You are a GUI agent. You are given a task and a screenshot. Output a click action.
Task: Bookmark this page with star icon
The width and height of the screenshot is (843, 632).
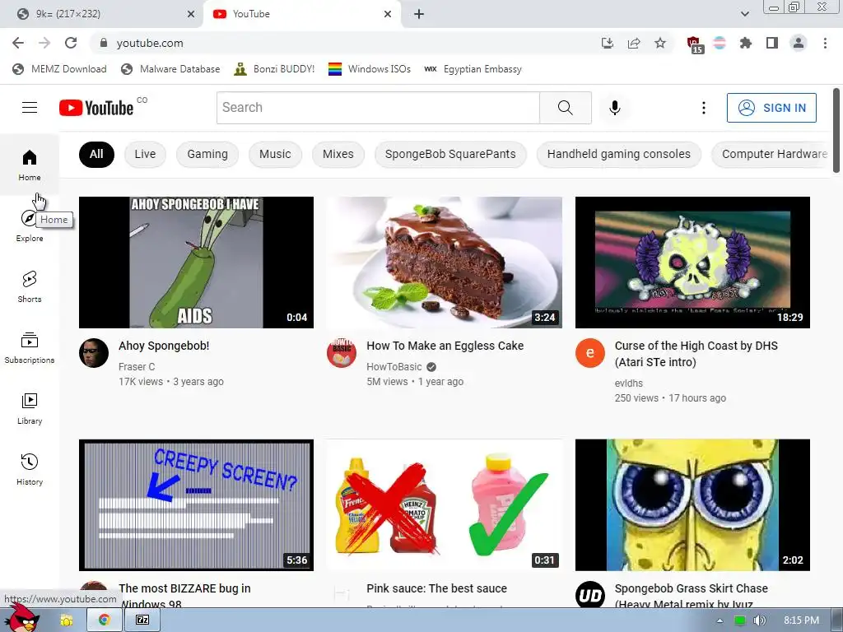660,43
